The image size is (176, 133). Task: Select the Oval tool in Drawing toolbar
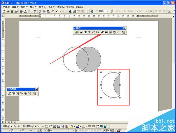coord(51,126)
